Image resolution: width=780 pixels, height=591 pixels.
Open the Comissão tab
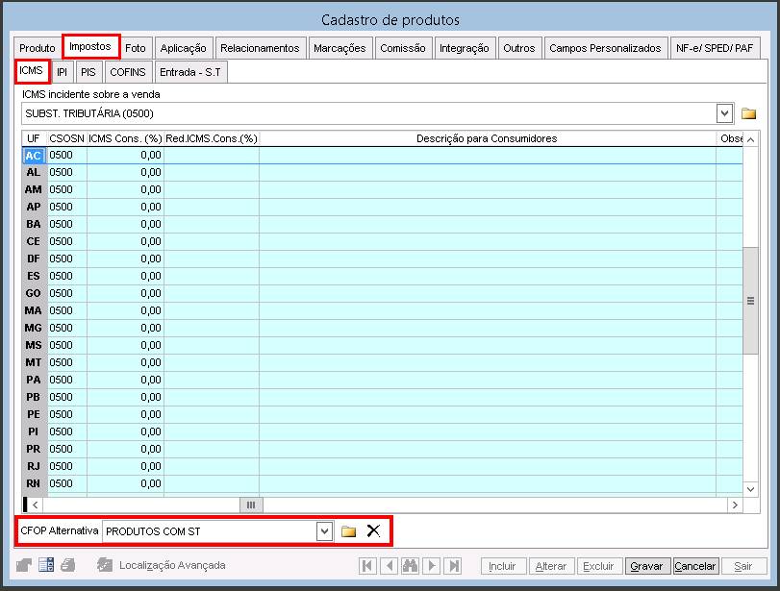(403, 48)
